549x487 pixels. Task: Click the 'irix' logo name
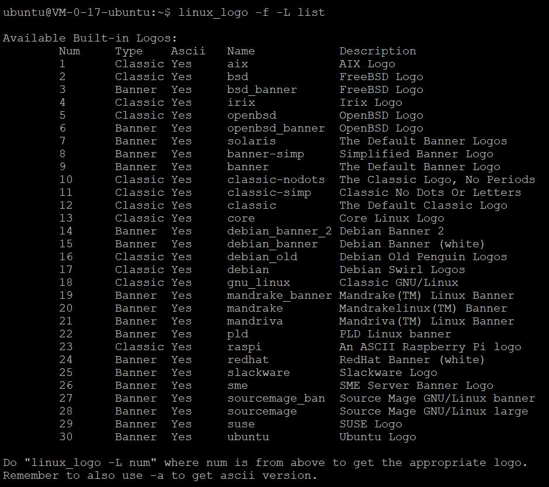coord(241,103)
